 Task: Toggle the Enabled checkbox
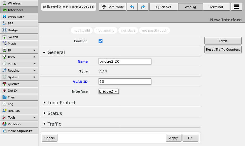(101, 41)
